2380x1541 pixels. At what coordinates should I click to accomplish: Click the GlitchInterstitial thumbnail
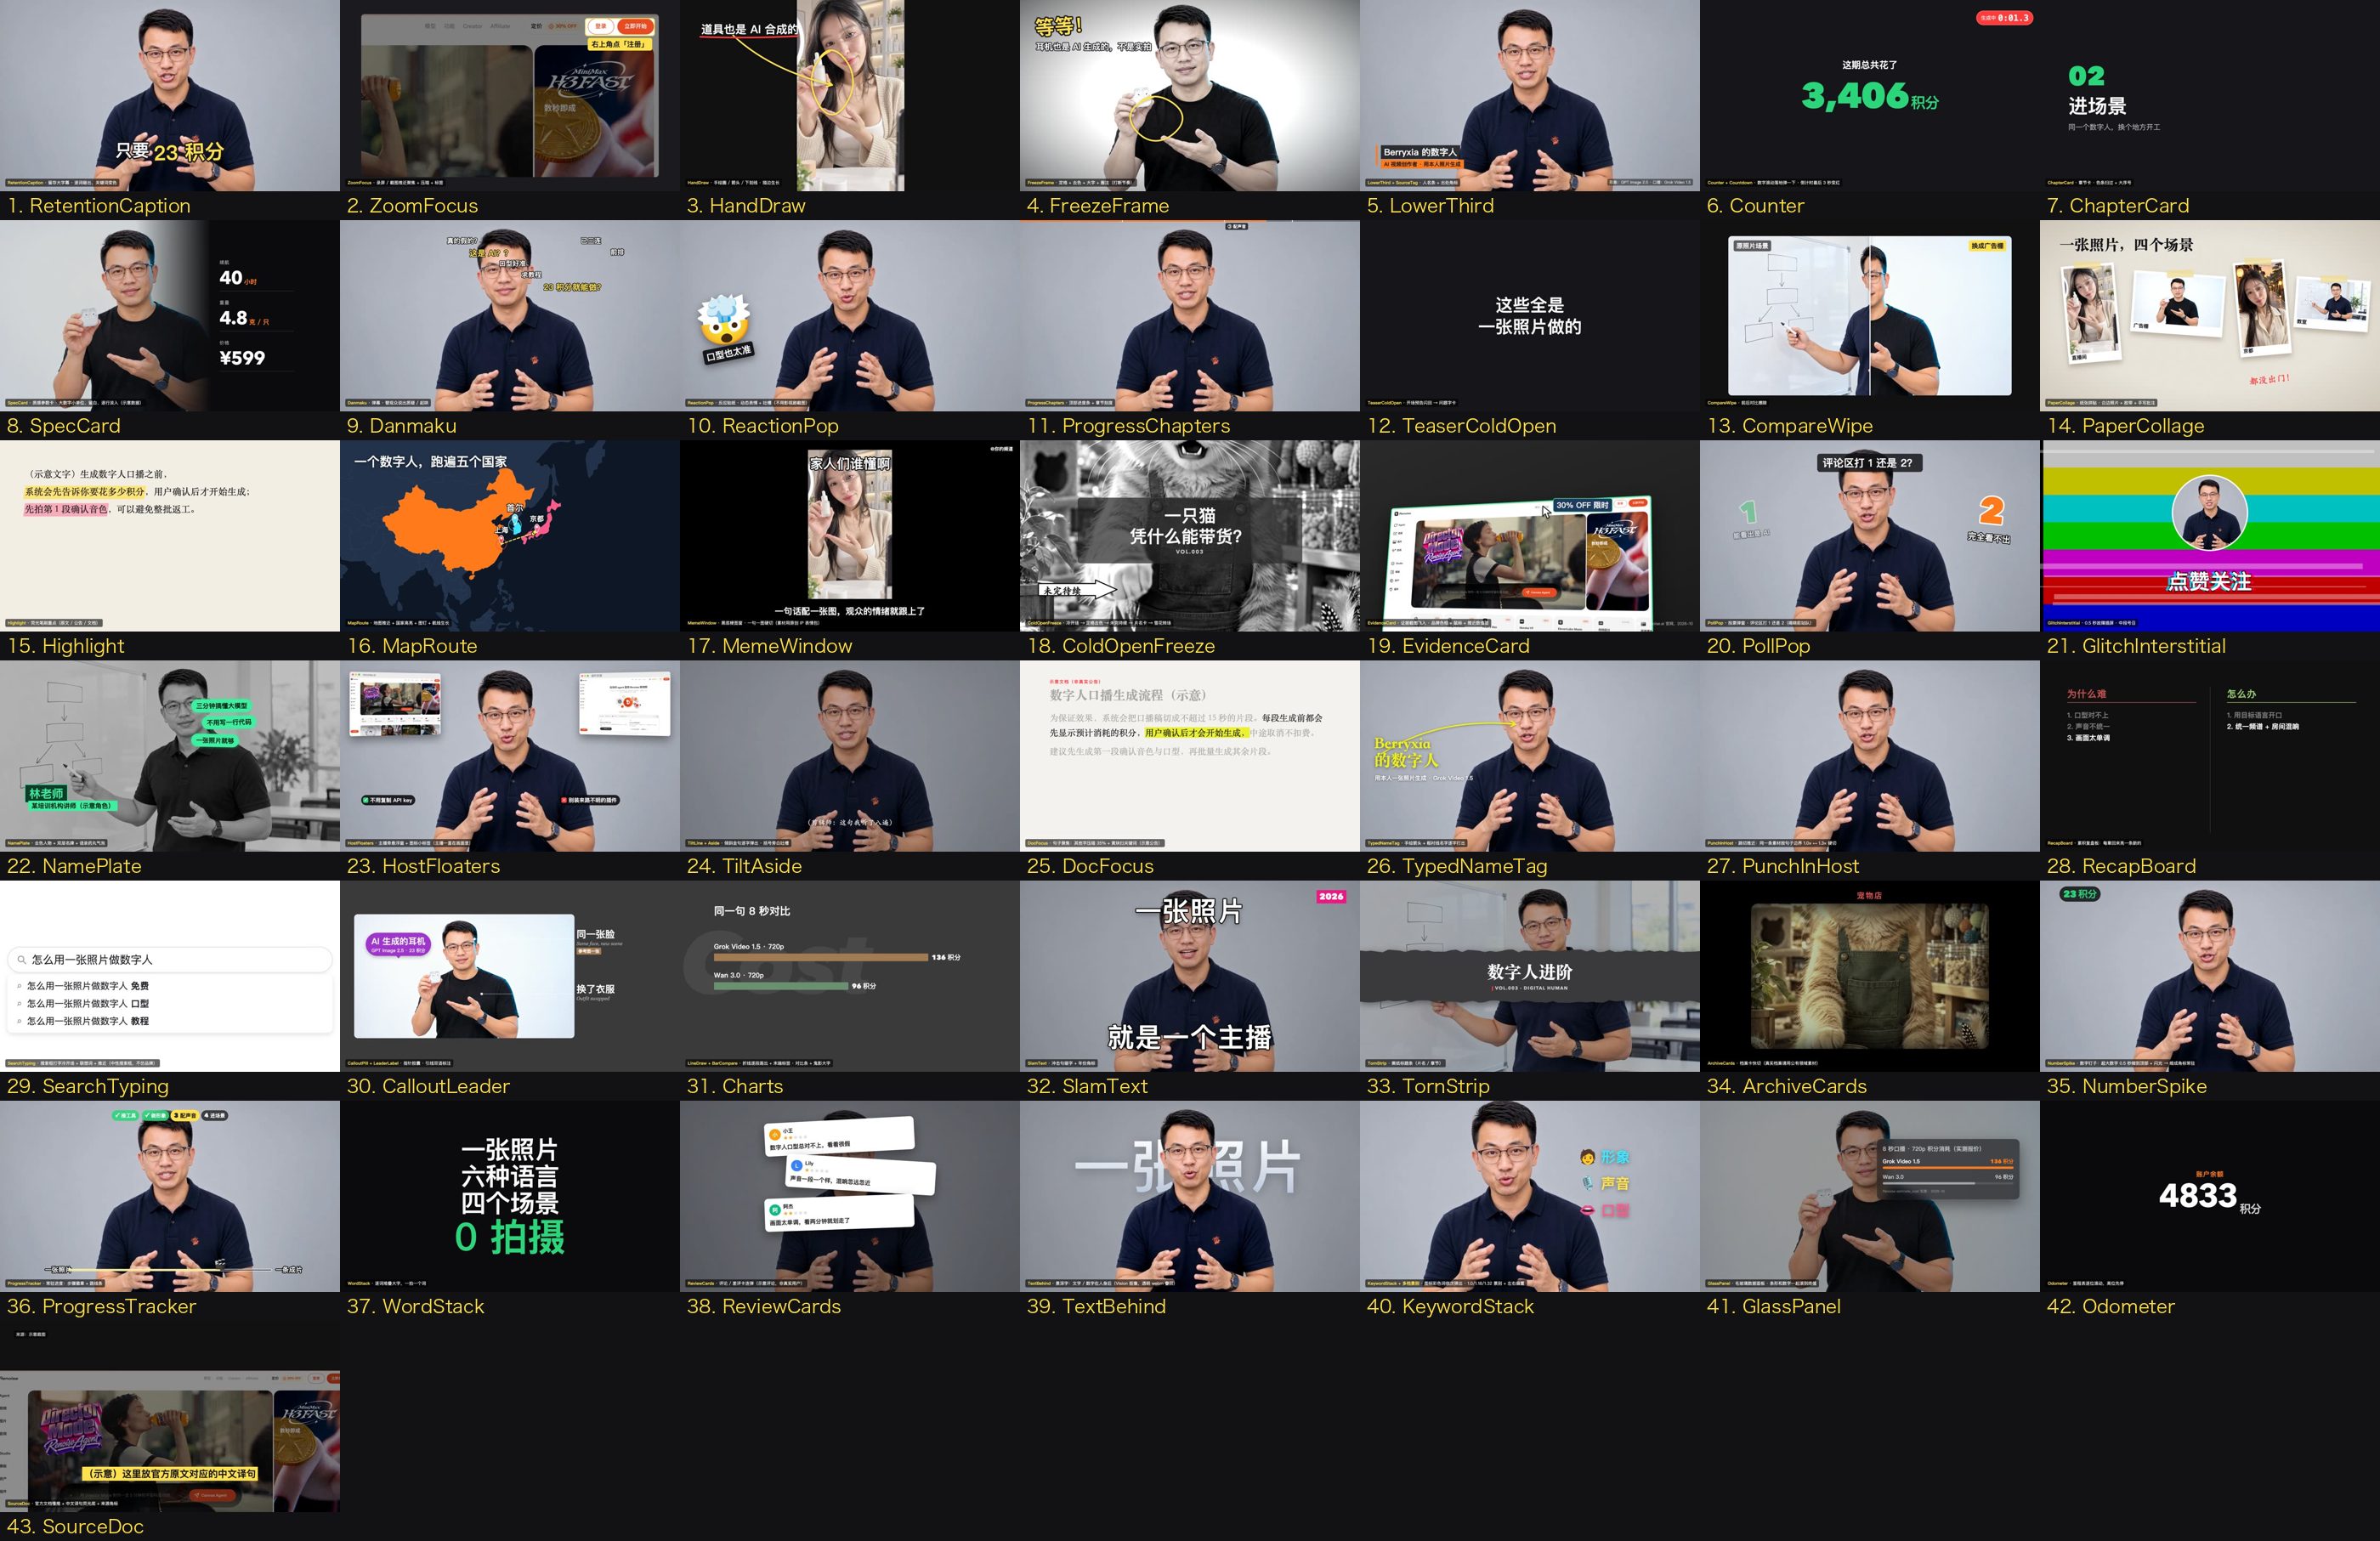pyautogui.click(x=2210, y=535)
